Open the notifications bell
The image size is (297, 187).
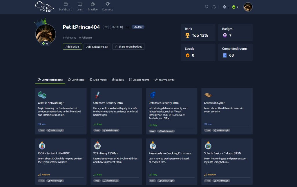214,7
